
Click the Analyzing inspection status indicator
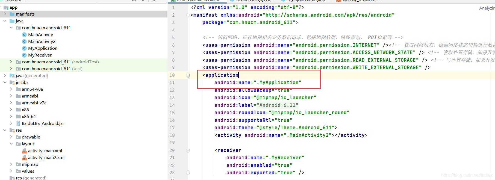tap(487, 8)
